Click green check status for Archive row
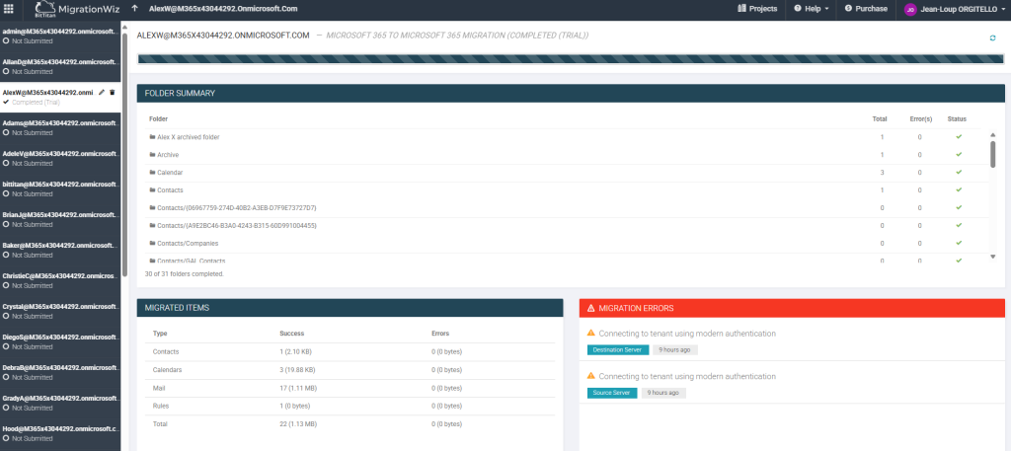This screenshot has width=1011, height=451. click(958, 155)
